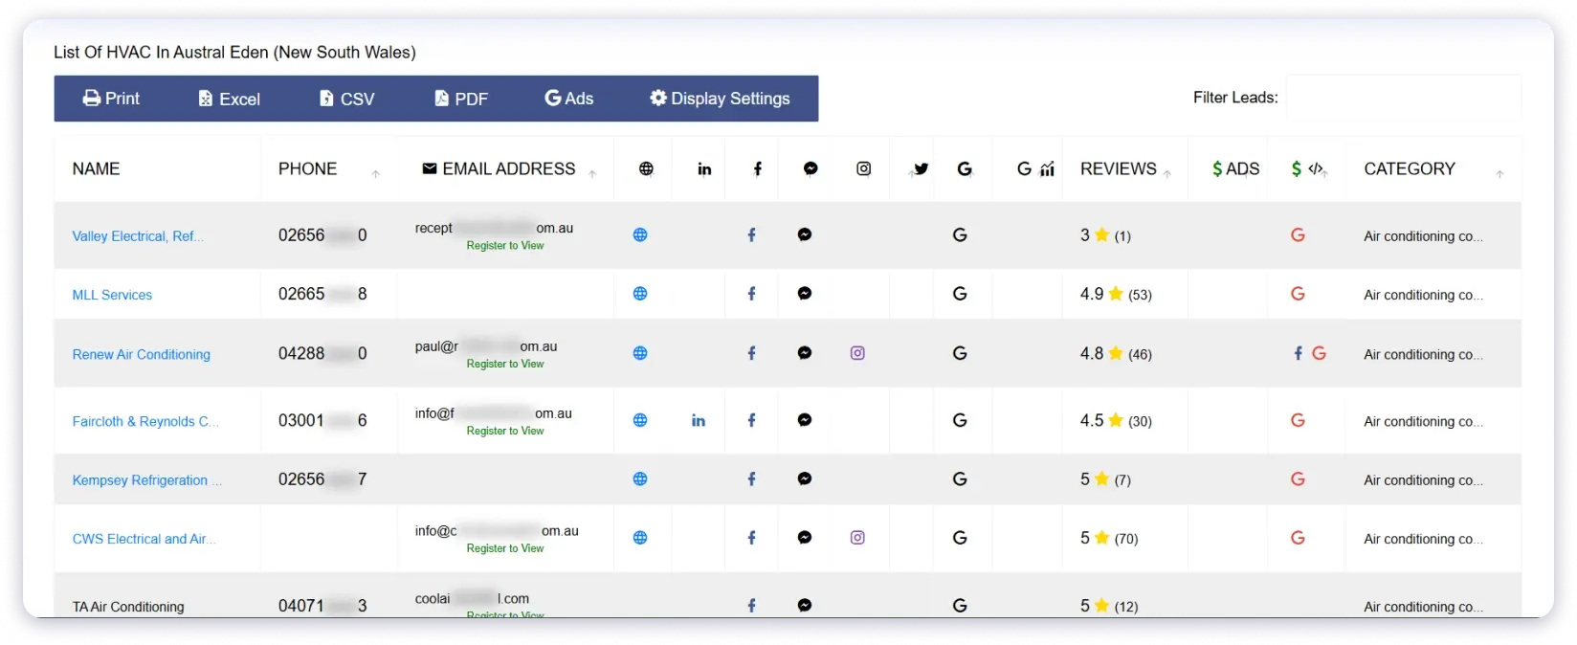
Task: Click Register to View under Renew Air email
Action: point(505,365)
